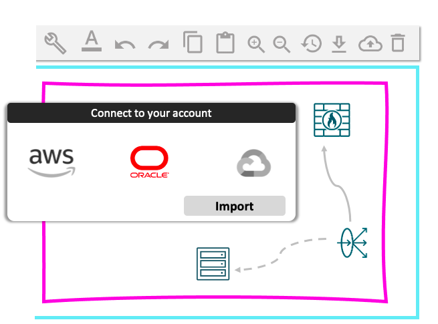Redo the last undone action
The width and height of the screenshot is (438, 324).
158,44
